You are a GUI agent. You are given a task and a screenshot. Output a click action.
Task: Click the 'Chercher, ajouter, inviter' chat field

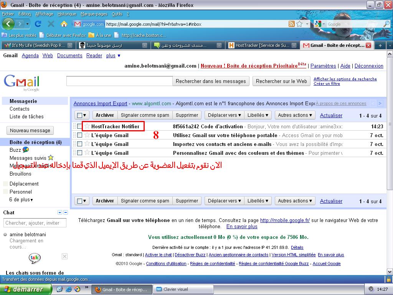(35, 223)
